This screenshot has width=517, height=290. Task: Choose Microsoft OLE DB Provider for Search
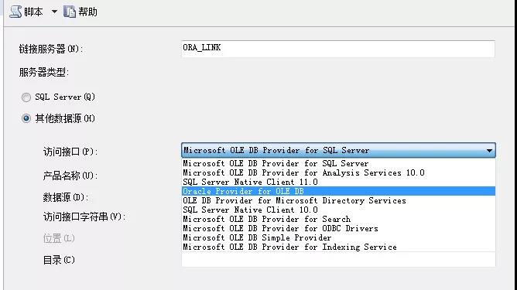pyautogui.click(x=338, y=219)
